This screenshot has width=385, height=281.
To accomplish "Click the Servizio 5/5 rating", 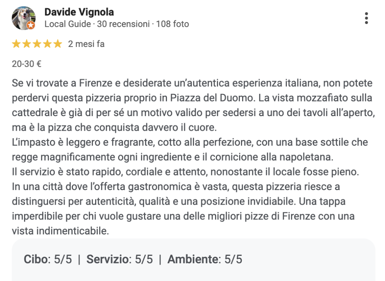I will (x=120, y=259).
